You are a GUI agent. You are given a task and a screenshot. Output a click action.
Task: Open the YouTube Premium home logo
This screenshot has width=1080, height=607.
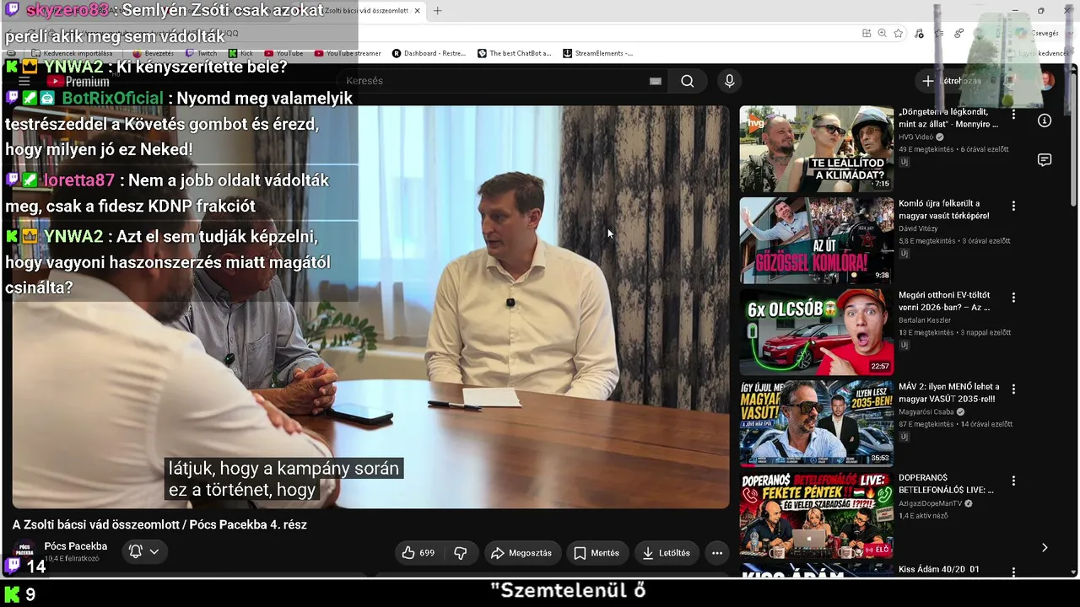78,82
